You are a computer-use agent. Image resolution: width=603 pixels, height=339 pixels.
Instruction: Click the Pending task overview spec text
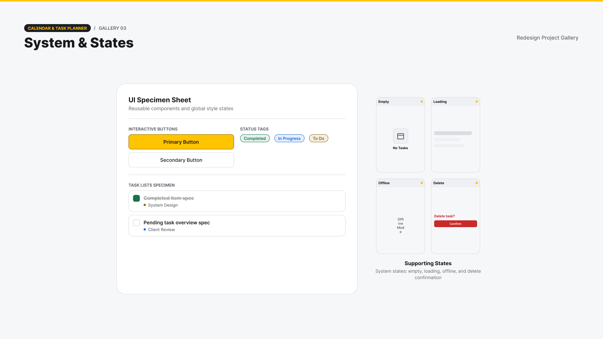click(x=177, y=223)
